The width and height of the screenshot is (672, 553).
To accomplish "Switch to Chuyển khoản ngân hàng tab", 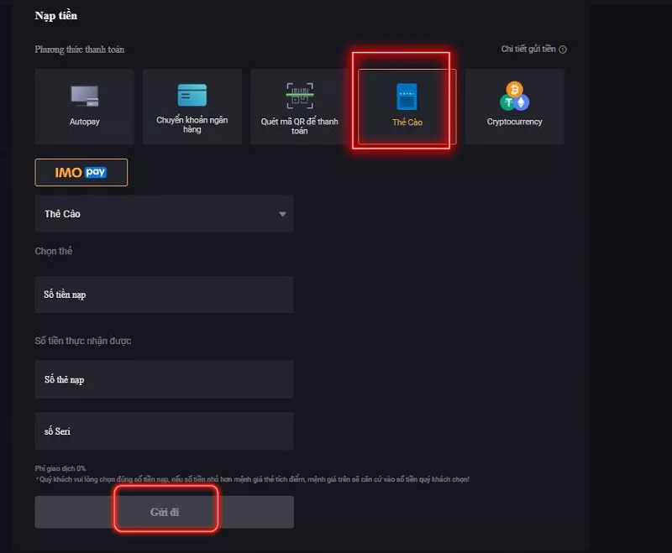I will click(x=192, y=107).
